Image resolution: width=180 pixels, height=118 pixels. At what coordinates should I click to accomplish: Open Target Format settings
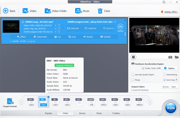tap(10, 103)
